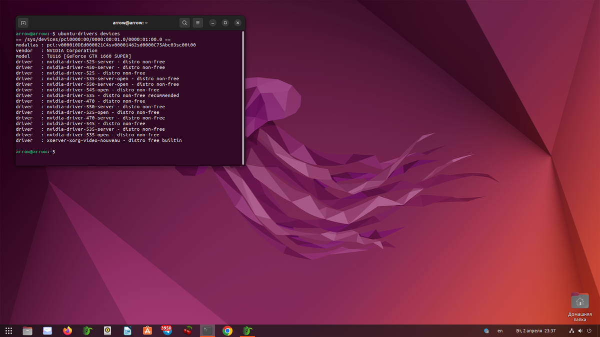
Task: Click the line nvidia-driver-535 recommended
Action: [97, 95]
